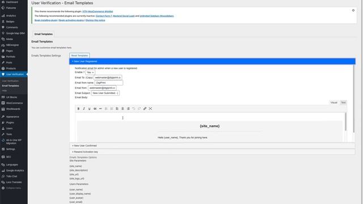
Task: Collapse the admin sidebar menu
Action: coord(14,188)
